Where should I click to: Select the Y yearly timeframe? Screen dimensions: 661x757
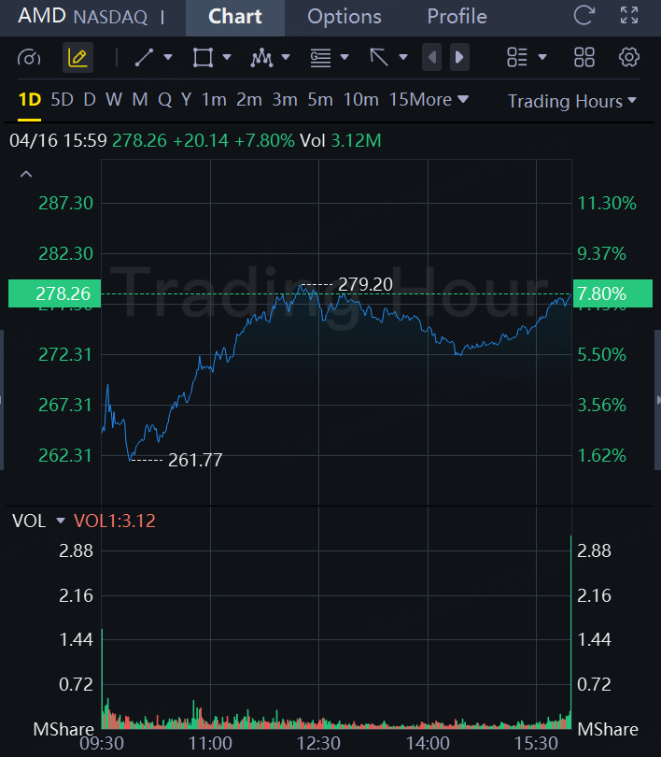click(186, 100)
